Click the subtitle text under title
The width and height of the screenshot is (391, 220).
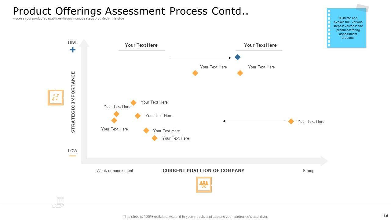tap(68, 19)
